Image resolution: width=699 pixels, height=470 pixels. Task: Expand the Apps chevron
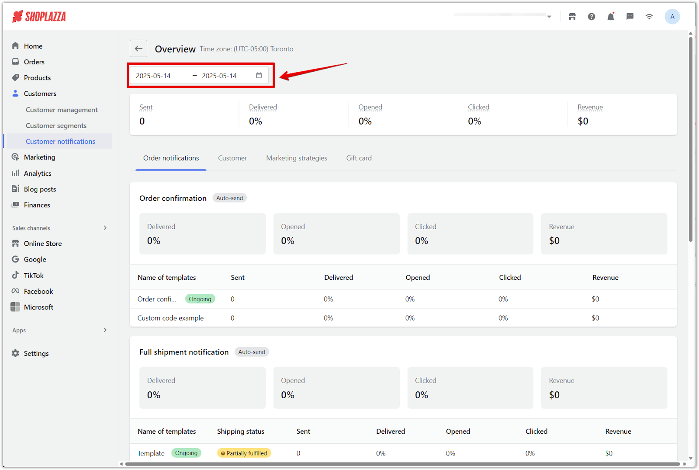pos(105,330)
